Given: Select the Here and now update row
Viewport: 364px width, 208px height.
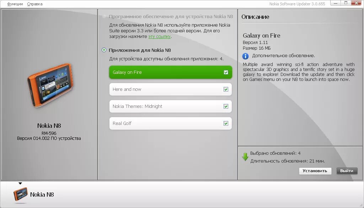Looking at the screenshot, I should click(170, 89).
